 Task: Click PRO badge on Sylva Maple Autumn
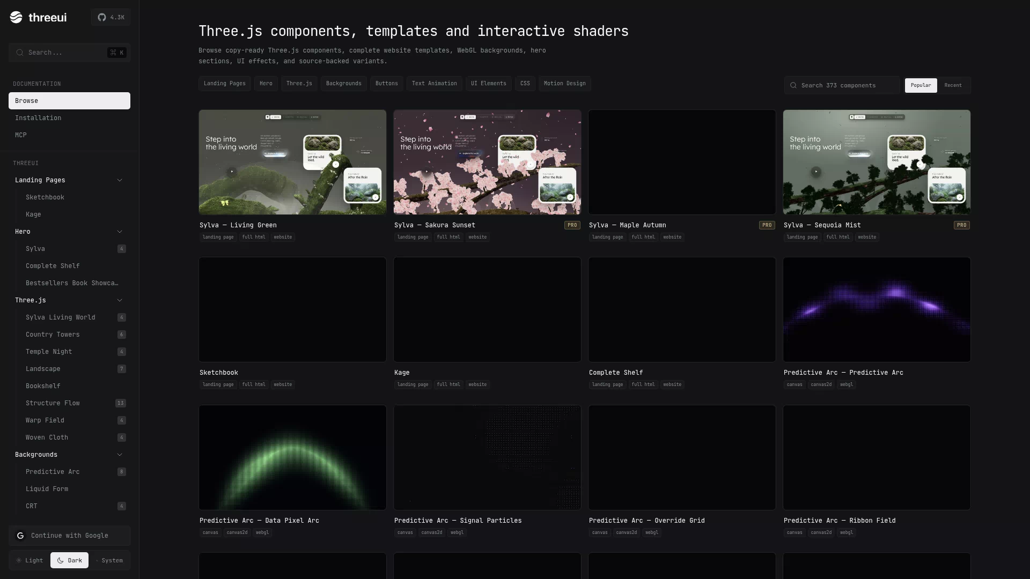(767, 225)
